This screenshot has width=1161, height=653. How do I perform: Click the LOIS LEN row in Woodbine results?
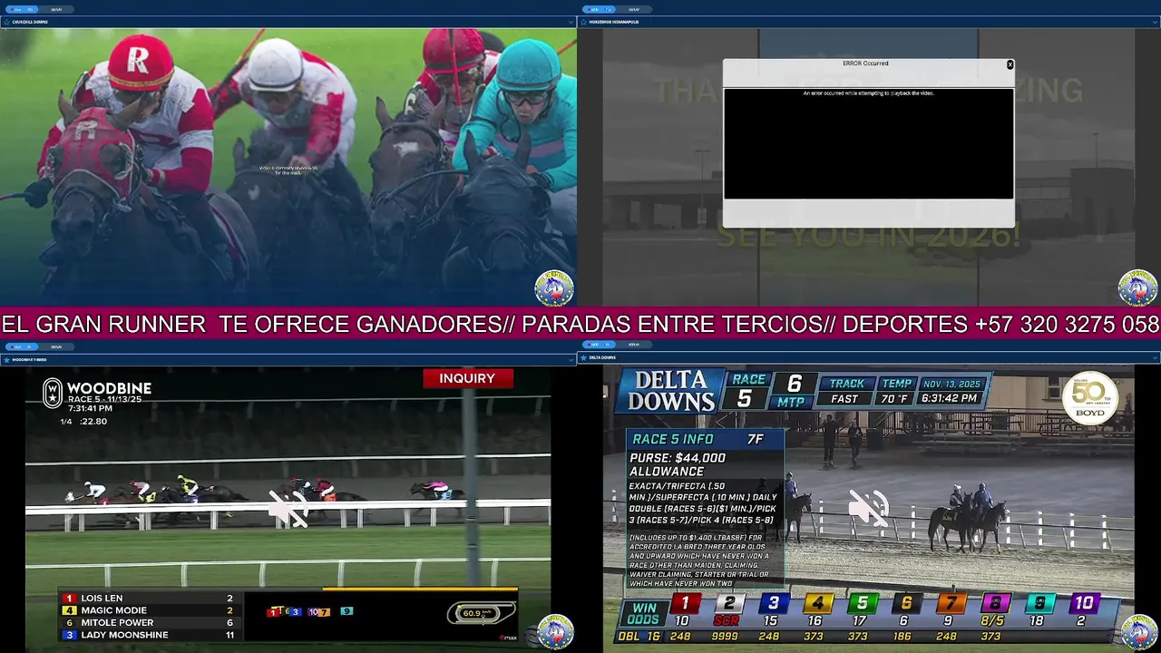pyautogui.click(x=150, y=599)
